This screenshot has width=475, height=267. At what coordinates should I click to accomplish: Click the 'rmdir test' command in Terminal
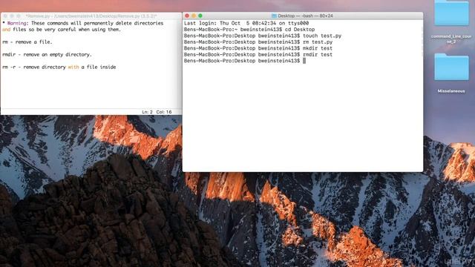click(x=318, y=54)
